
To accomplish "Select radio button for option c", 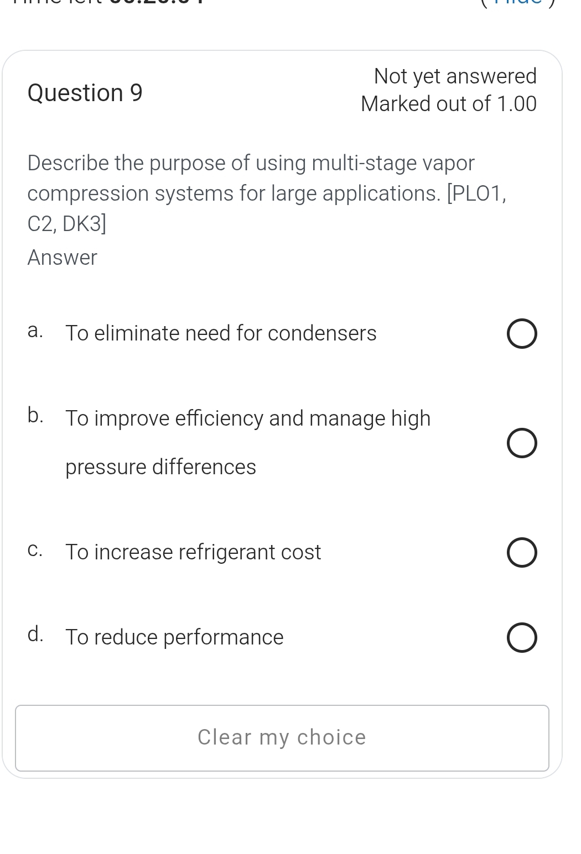I will click(521, 552).
